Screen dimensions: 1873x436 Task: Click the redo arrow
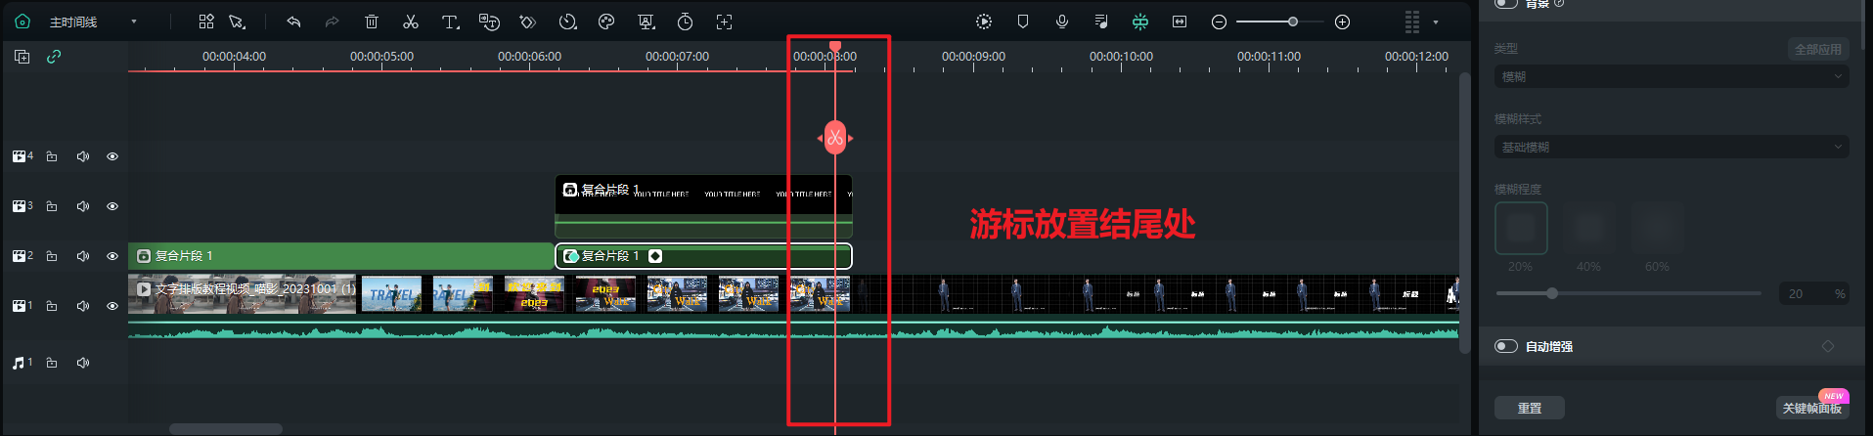(x=333, y=22)
